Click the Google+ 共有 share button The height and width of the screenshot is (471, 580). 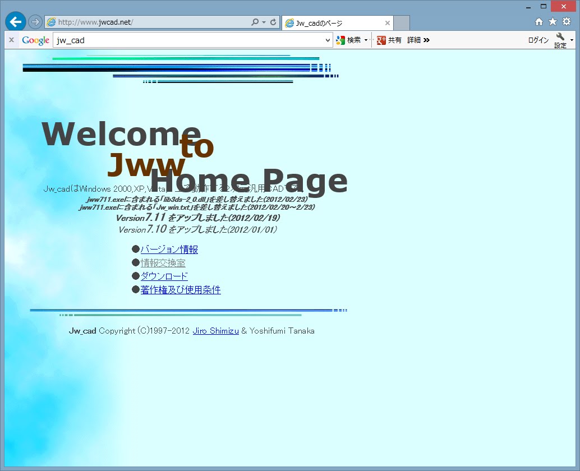(x=389, y=40)
